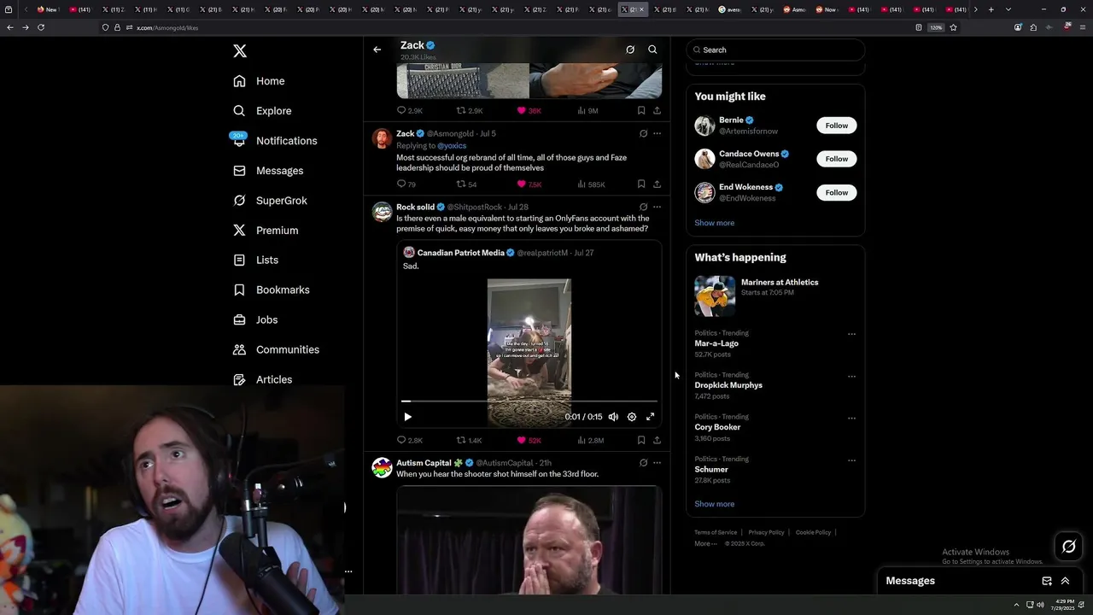Click the X logo in sidebar
1093x615 pixels.
point(240,51)
